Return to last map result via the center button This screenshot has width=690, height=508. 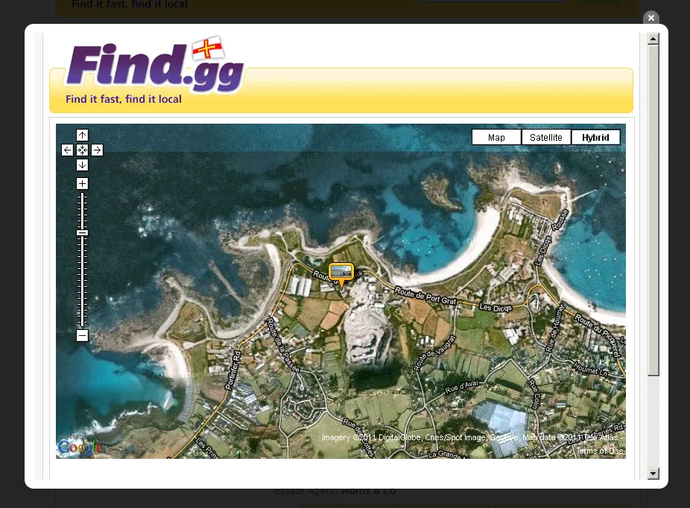82,150
